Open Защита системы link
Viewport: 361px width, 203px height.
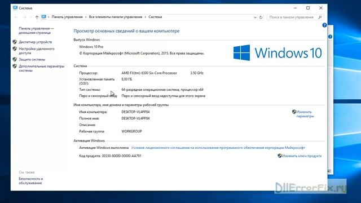point(32,59)
